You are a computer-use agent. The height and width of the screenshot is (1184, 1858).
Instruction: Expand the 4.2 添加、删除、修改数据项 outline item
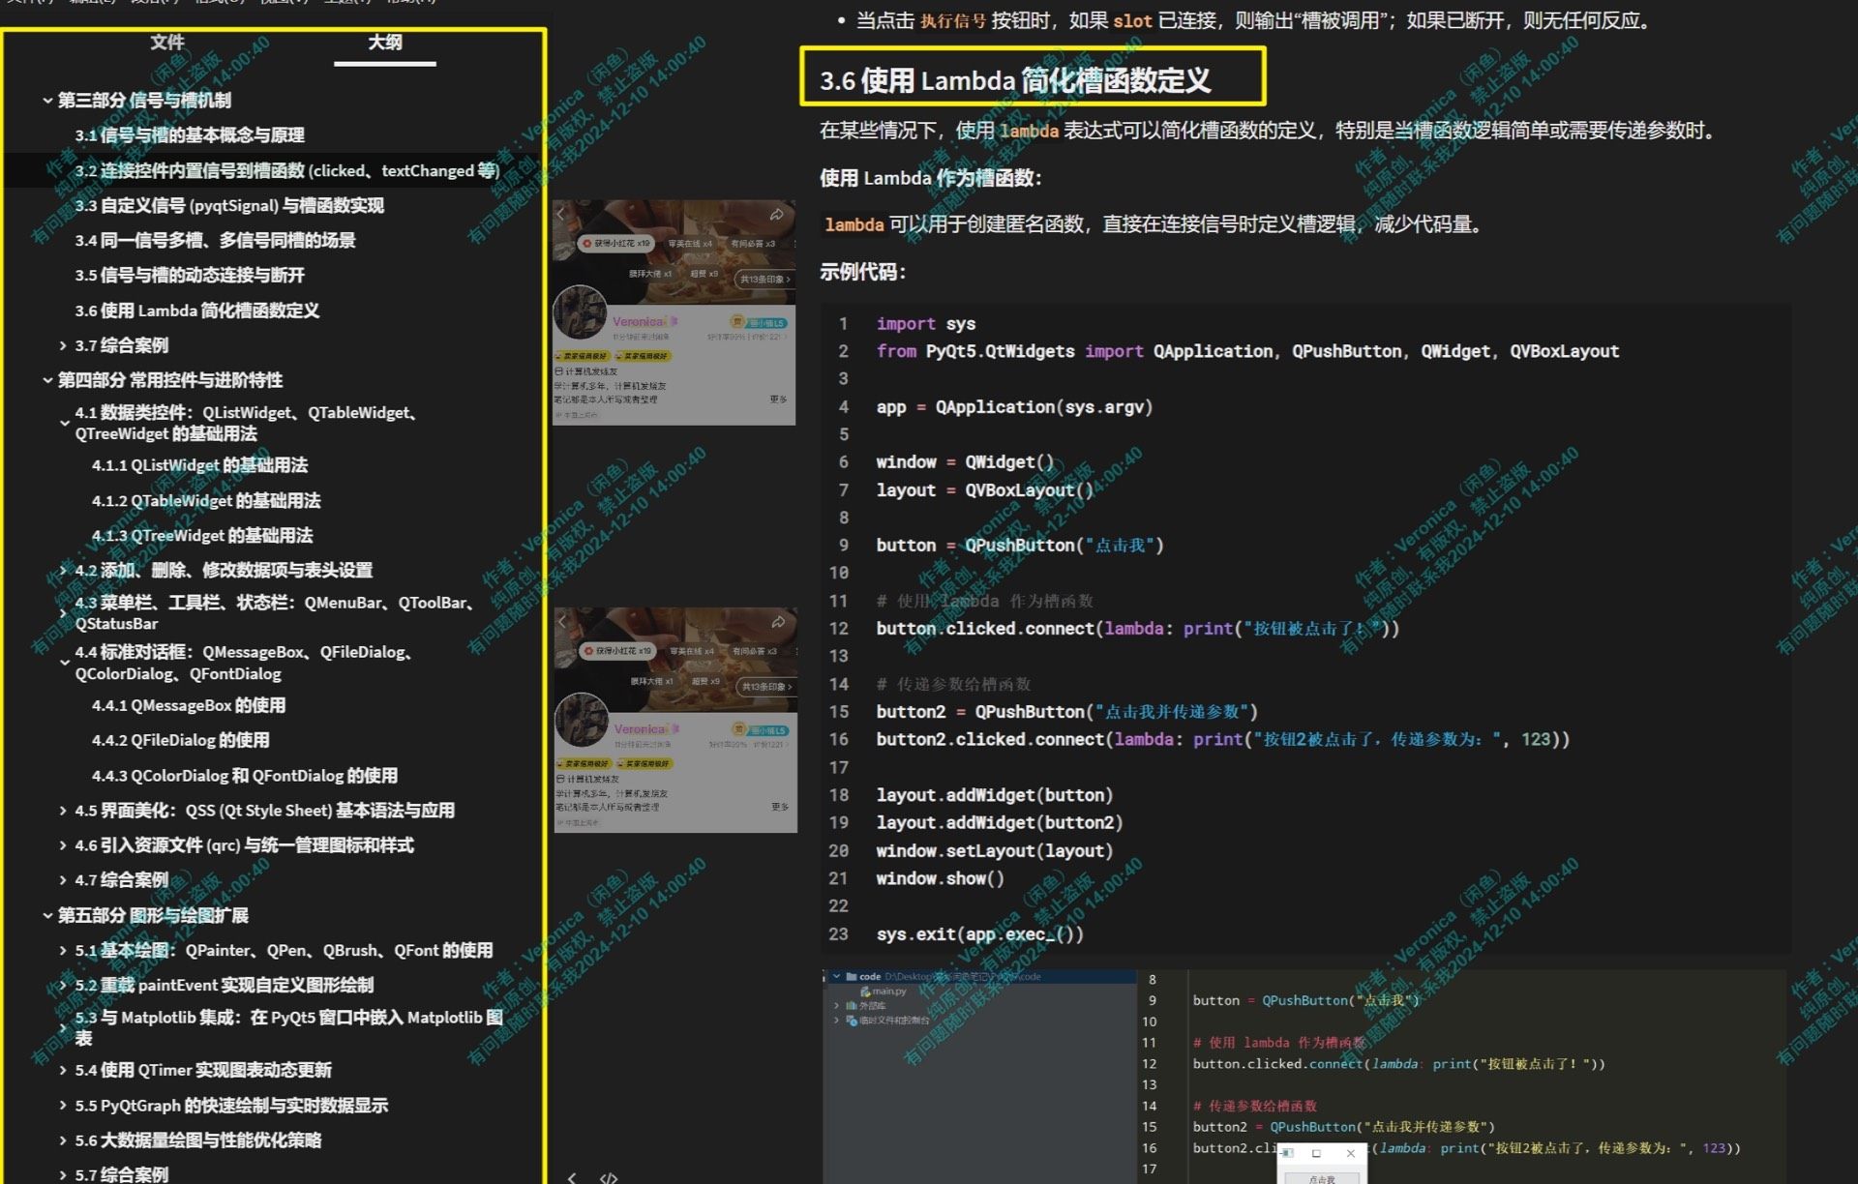(63, 570)
